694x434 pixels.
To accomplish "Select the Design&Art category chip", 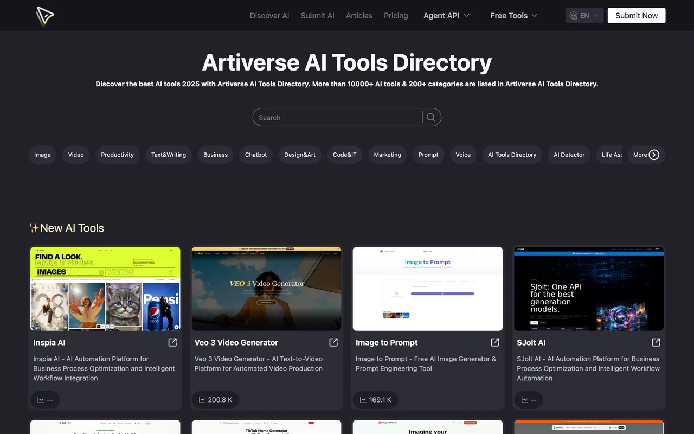I will click(x=300, y=155).
